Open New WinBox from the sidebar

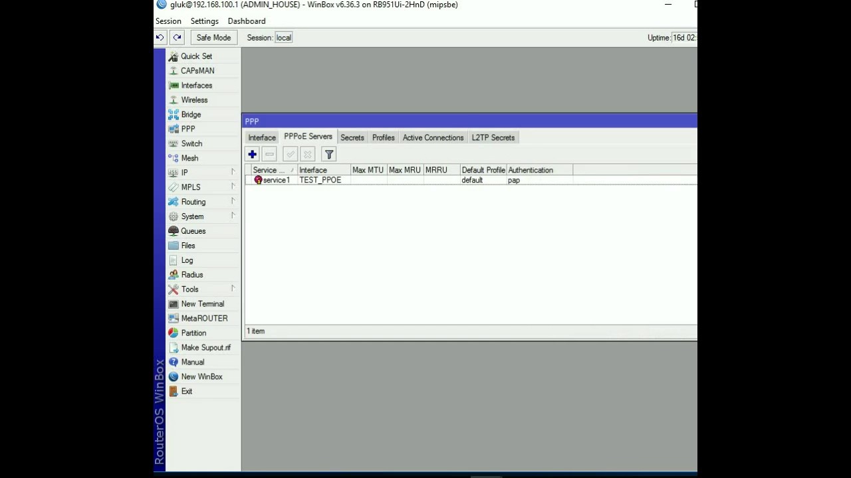coord(201,377)
